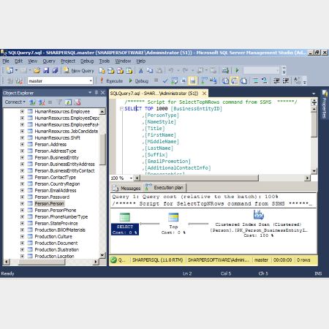
Task: Open the Tools menu
Action: [105, 61]
